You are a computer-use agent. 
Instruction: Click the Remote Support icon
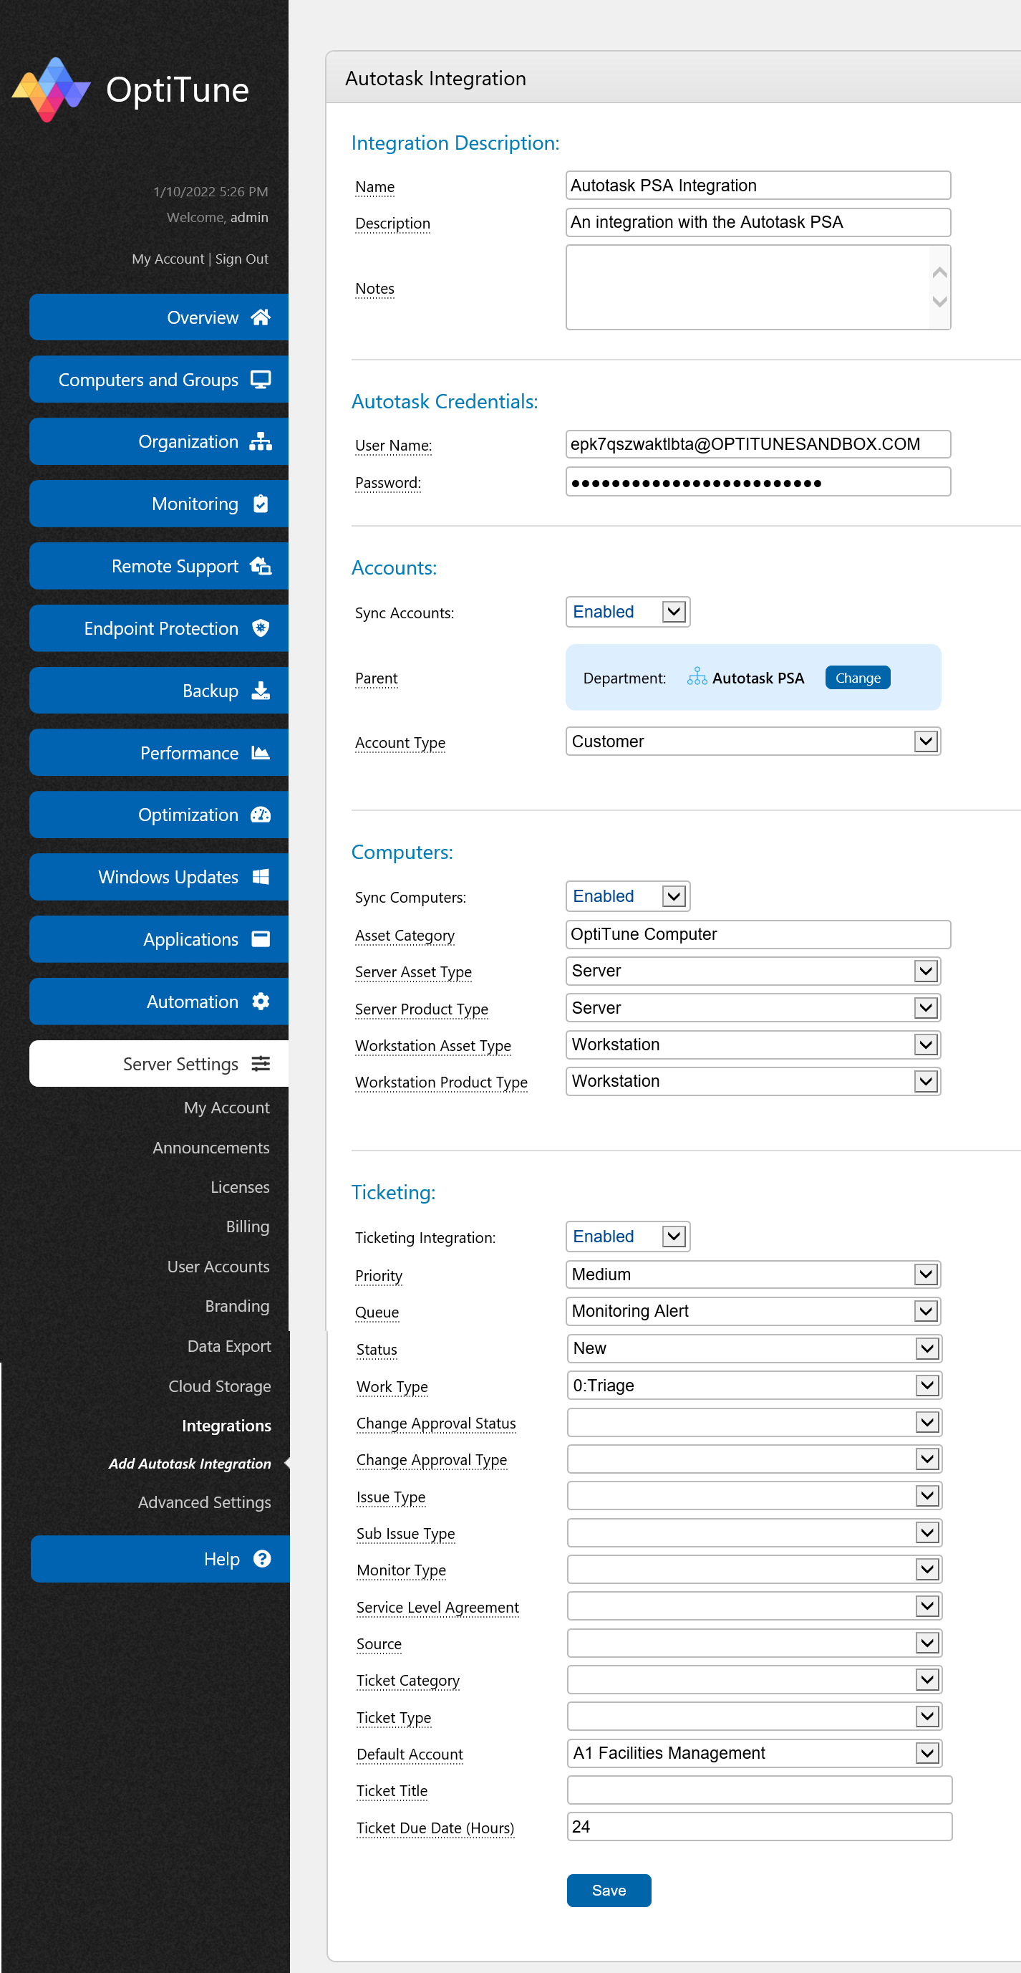click(x=260, y=566)
